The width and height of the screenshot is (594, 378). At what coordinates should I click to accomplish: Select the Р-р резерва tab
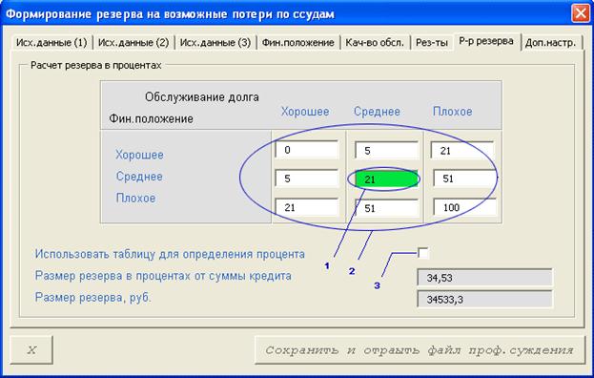(486, 41)
